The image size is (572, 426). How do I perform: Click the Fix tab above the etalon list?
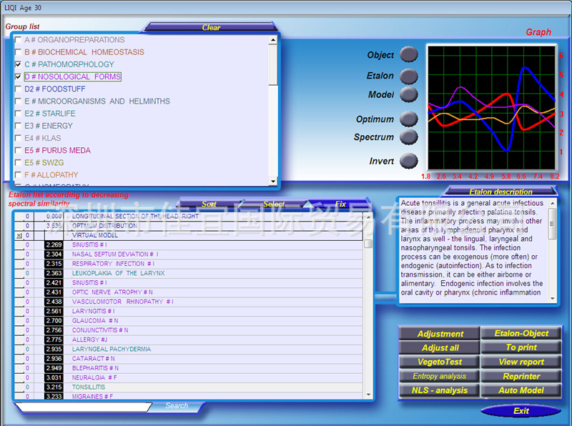(340, 204)
